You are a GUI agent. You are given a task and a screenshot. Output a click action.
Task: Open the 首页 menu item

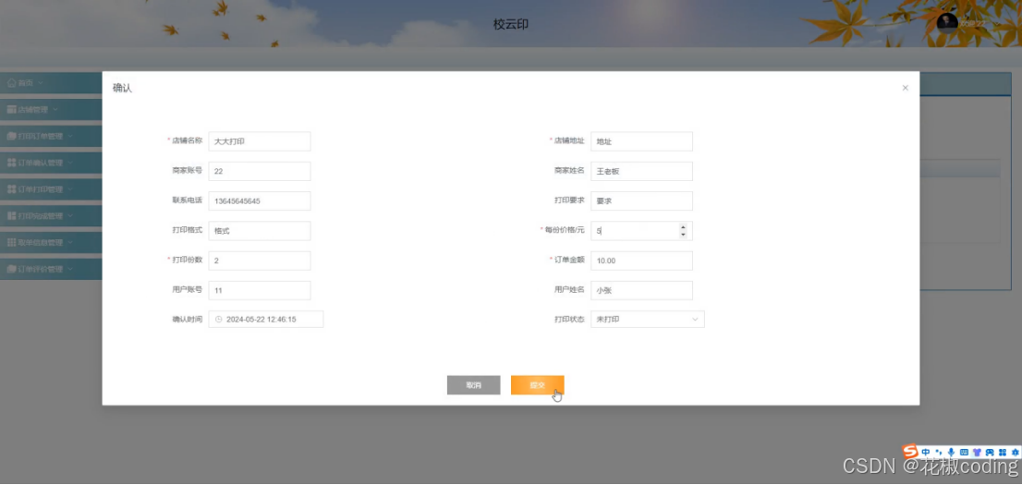point(51,83)
